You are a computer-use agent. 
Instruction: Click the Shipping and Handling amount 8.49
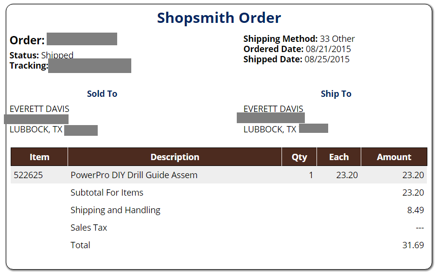415,210
